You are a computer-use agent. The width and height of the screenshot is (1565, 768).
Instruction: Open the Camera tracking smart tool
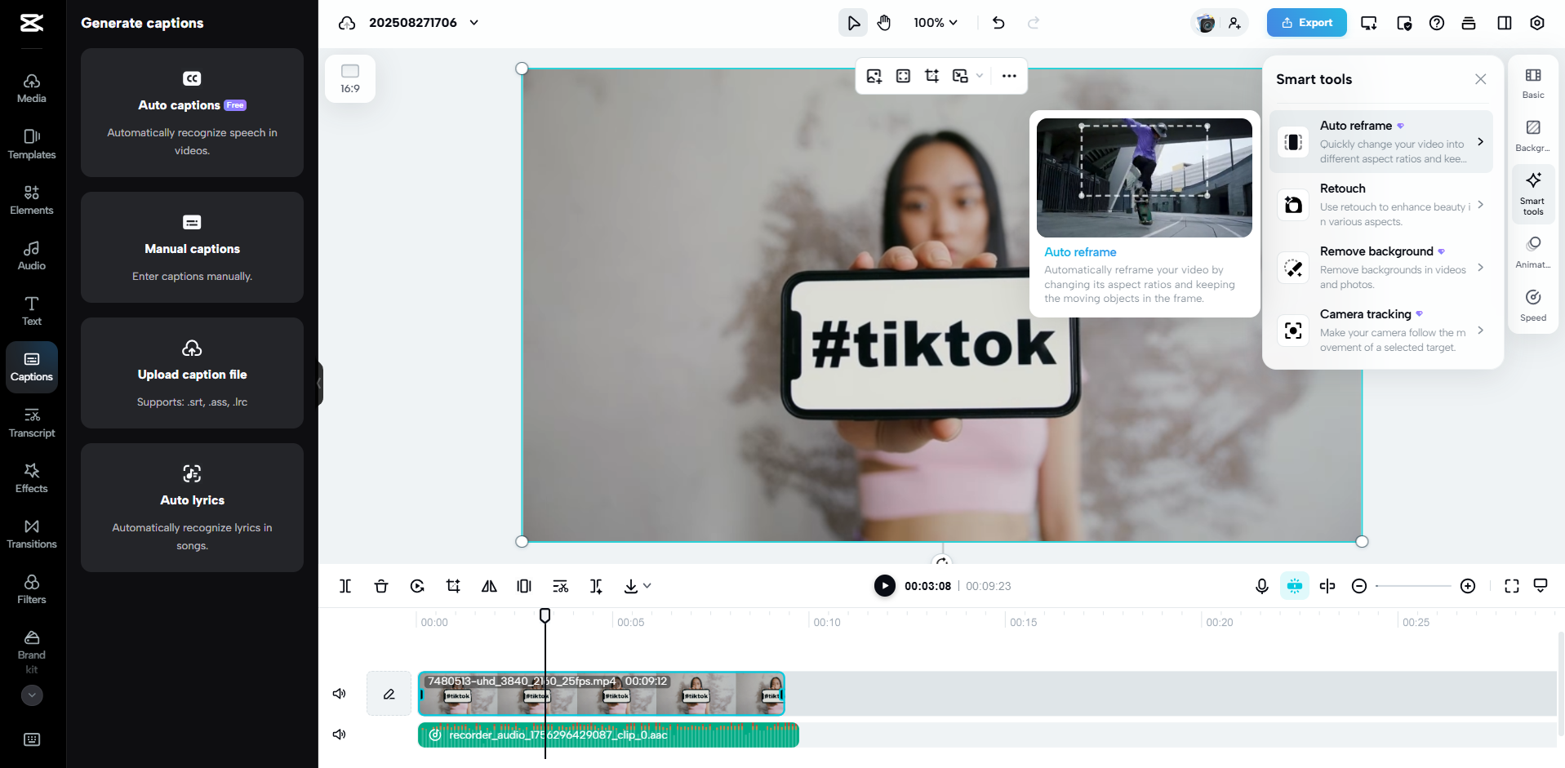(1381, 330)
